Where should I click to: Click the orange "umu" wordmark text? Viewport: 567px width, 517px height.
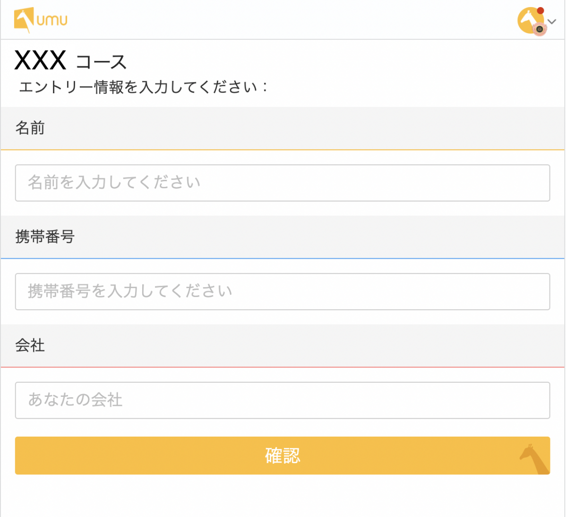52,20
